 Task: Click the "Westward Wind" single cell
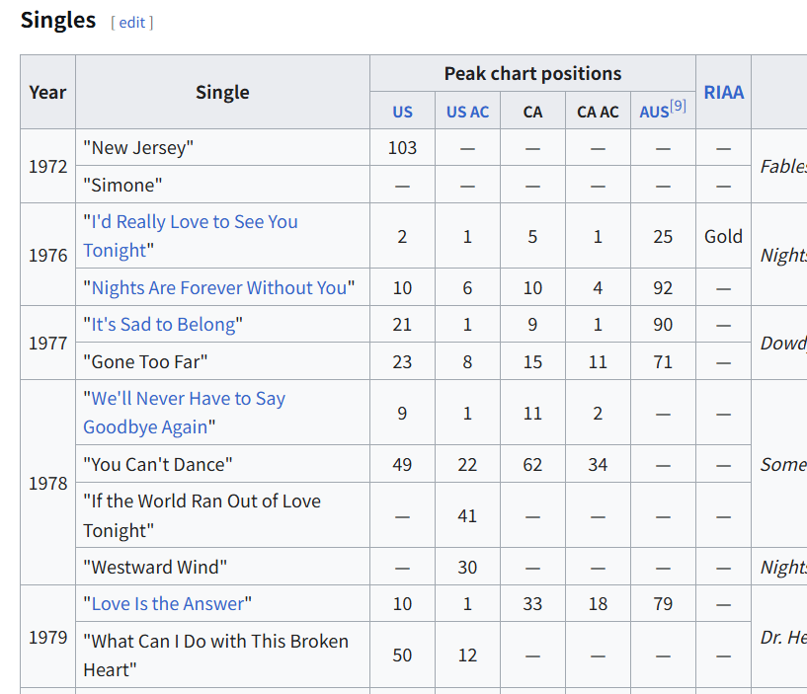222,567
